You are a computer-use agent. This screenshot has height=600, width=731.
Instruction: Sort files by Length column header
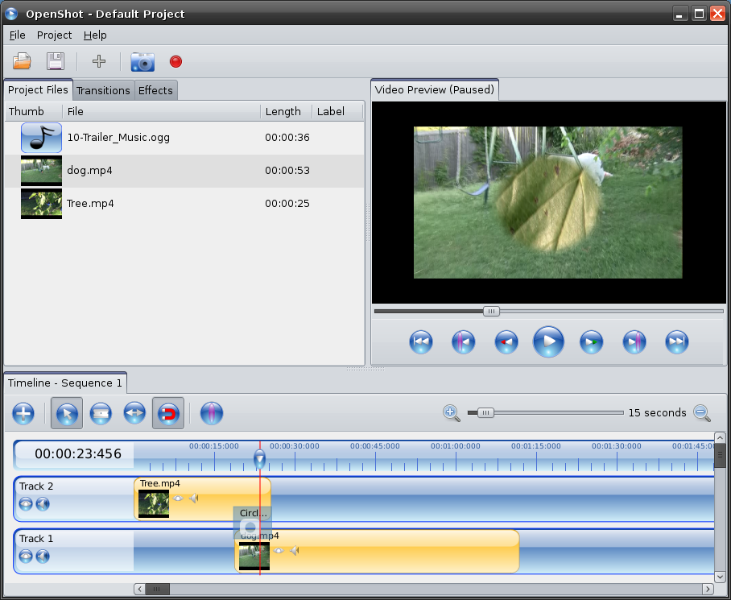click(283, 111)
